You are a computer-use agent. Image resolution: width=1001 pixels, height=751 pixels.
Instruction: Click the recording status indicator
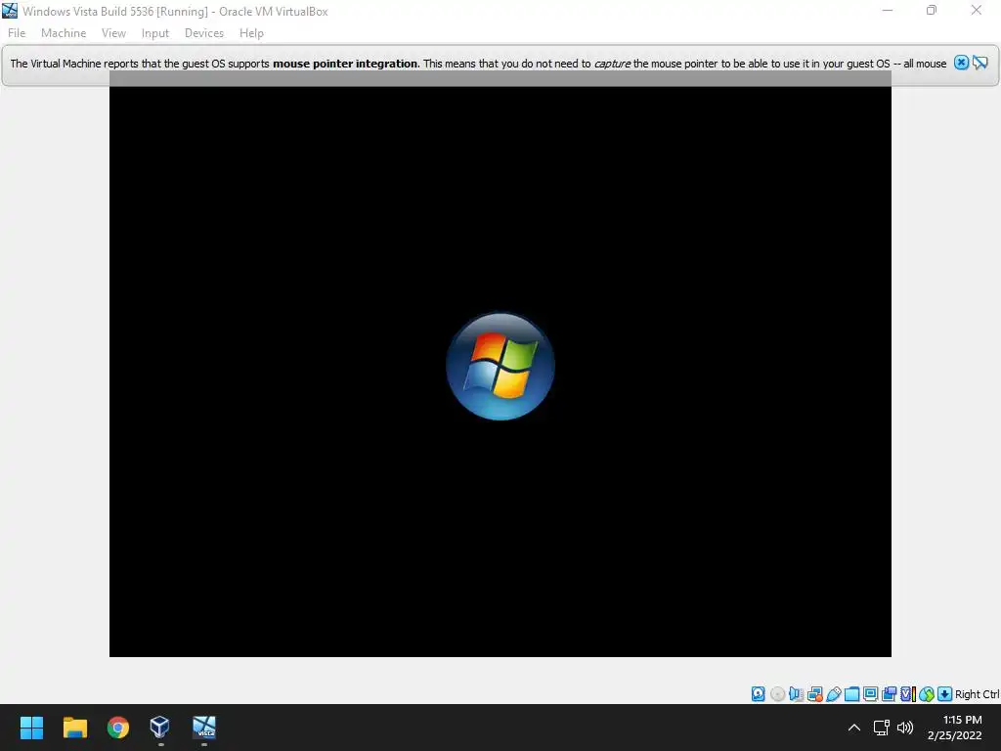pos(889,694)
